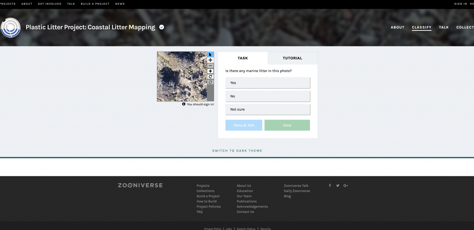The width and height of the screenshot is (474, 230).
Task: Open Get Involved in top bar
Action: point(50,4)
